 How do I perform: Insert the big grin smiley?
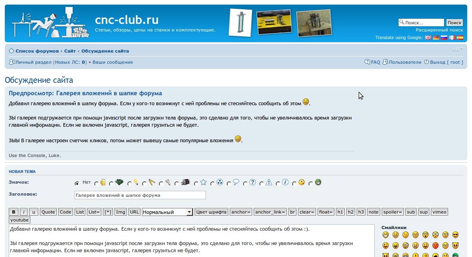[385, 235]
